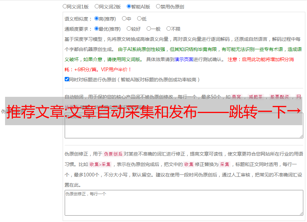Select the 同义词2版 radio option
Screen dimensions: 307x222
(x=97, y=6)
